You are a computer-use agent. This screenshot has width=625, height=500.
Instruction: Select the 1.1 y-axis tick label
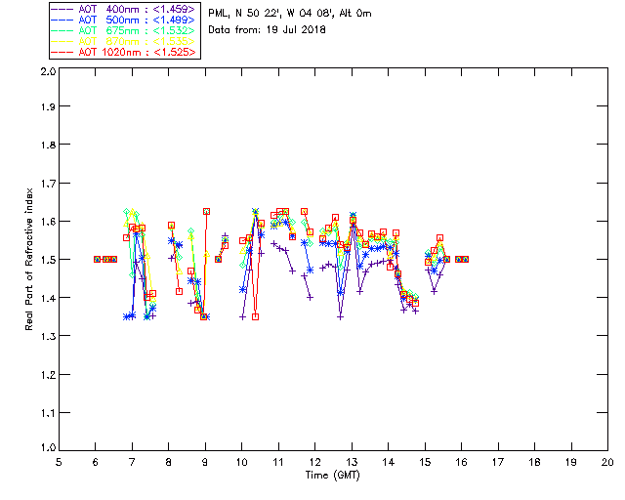click(48, 413)
